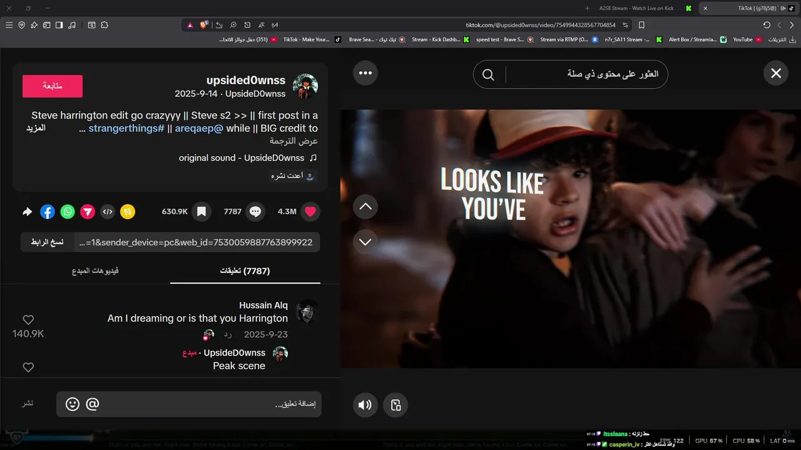Go to previous video with up chevron
Image resolution: width=801 pixels, height=450 pixels.
(x=365, y=206)
